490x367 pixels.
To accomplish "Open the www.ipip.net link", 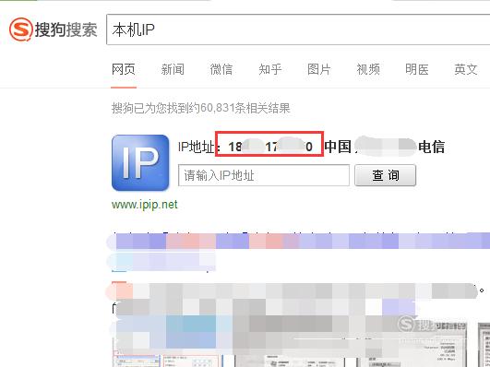I will pyautogui.click(x=145, y=205).
